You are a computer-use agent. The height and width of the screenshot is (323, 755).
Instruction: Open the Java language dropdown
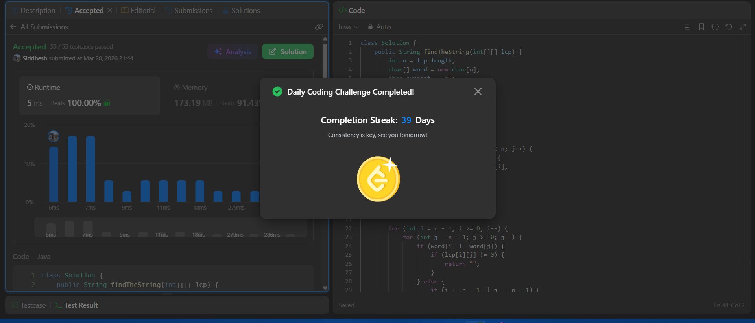pos(348,27)
